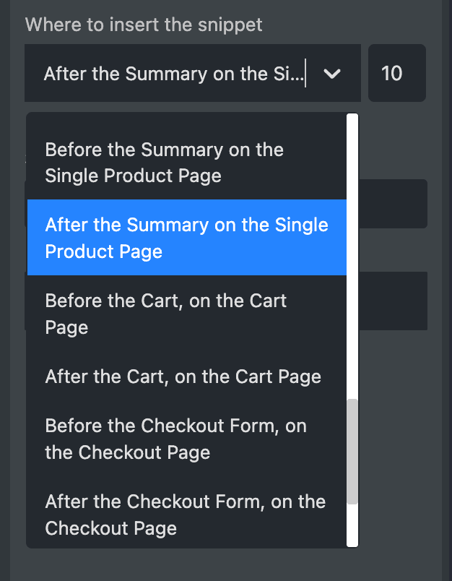Viewport: 452px width, 581px height.
Task: Click the scrollbar track below the gray thumb
Action: click(352, 525)
